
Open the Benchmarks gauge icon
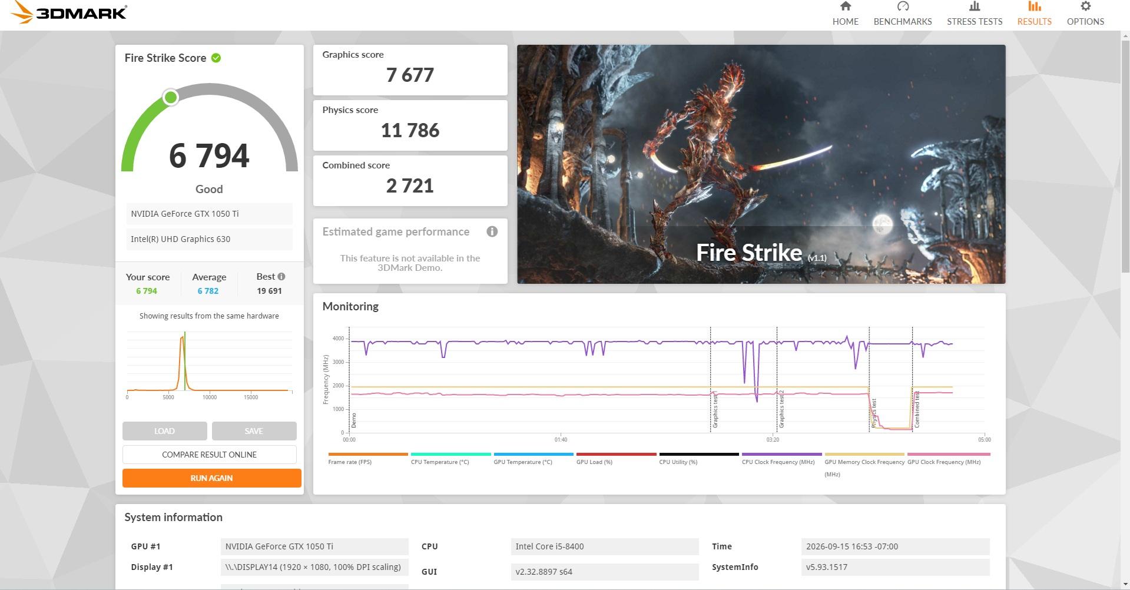click(x=903, y=6)
